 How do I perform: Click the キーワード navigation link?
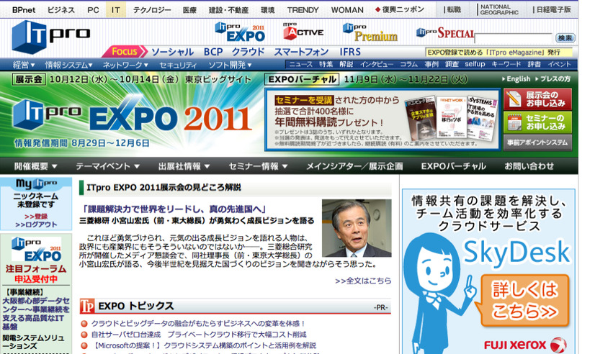point(506,65)
